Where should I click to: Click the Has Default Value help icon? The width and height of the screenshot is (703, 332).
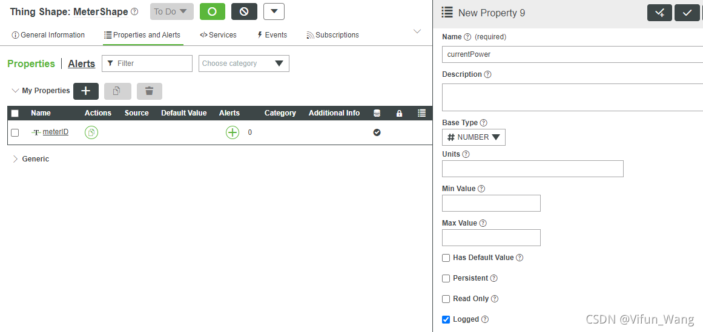520,258
